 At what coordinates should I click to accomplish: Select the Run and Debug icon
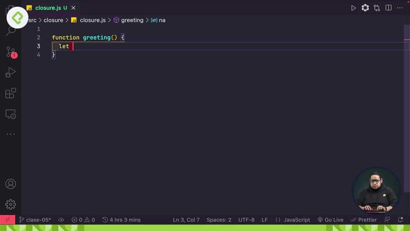pyautogui.click(x=10, y=72)
